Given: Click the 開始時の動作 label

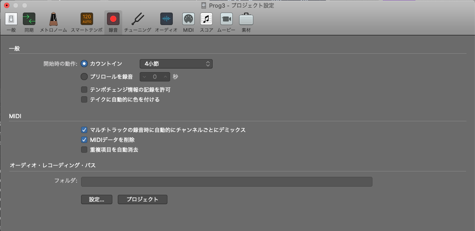Looking at the screenshot, I should 60,64.
